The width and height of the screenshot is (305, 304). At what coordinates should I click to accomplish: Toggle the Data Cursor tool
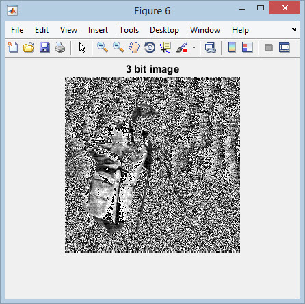[x=165, y=47]
